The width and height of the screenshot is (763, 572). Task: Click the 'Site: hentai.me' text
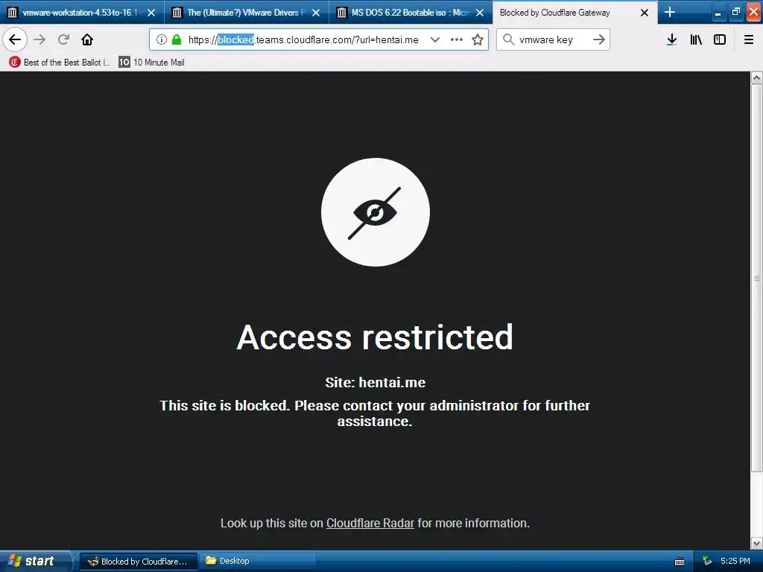[376, 382]
